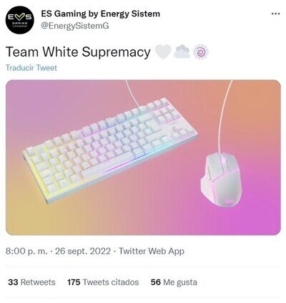
Task: Open the @EnergySistemG handle link
Action: (x=75, y=26)
